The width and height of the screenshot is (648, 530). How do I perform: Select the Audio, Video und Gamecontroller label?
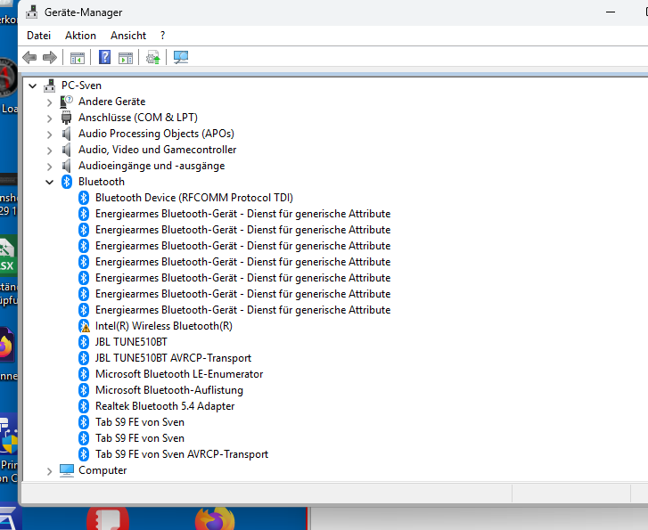coord(157,150)
